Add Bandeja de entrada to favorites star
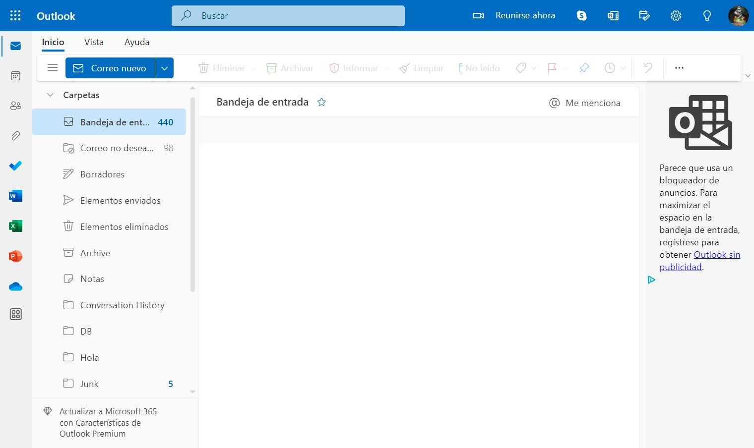Image resolution: width=754 pixels, height=448 pixels. tap(321, 102)
